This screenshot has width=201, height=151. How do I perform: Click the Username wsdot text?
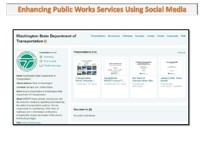tap(48, 53)
